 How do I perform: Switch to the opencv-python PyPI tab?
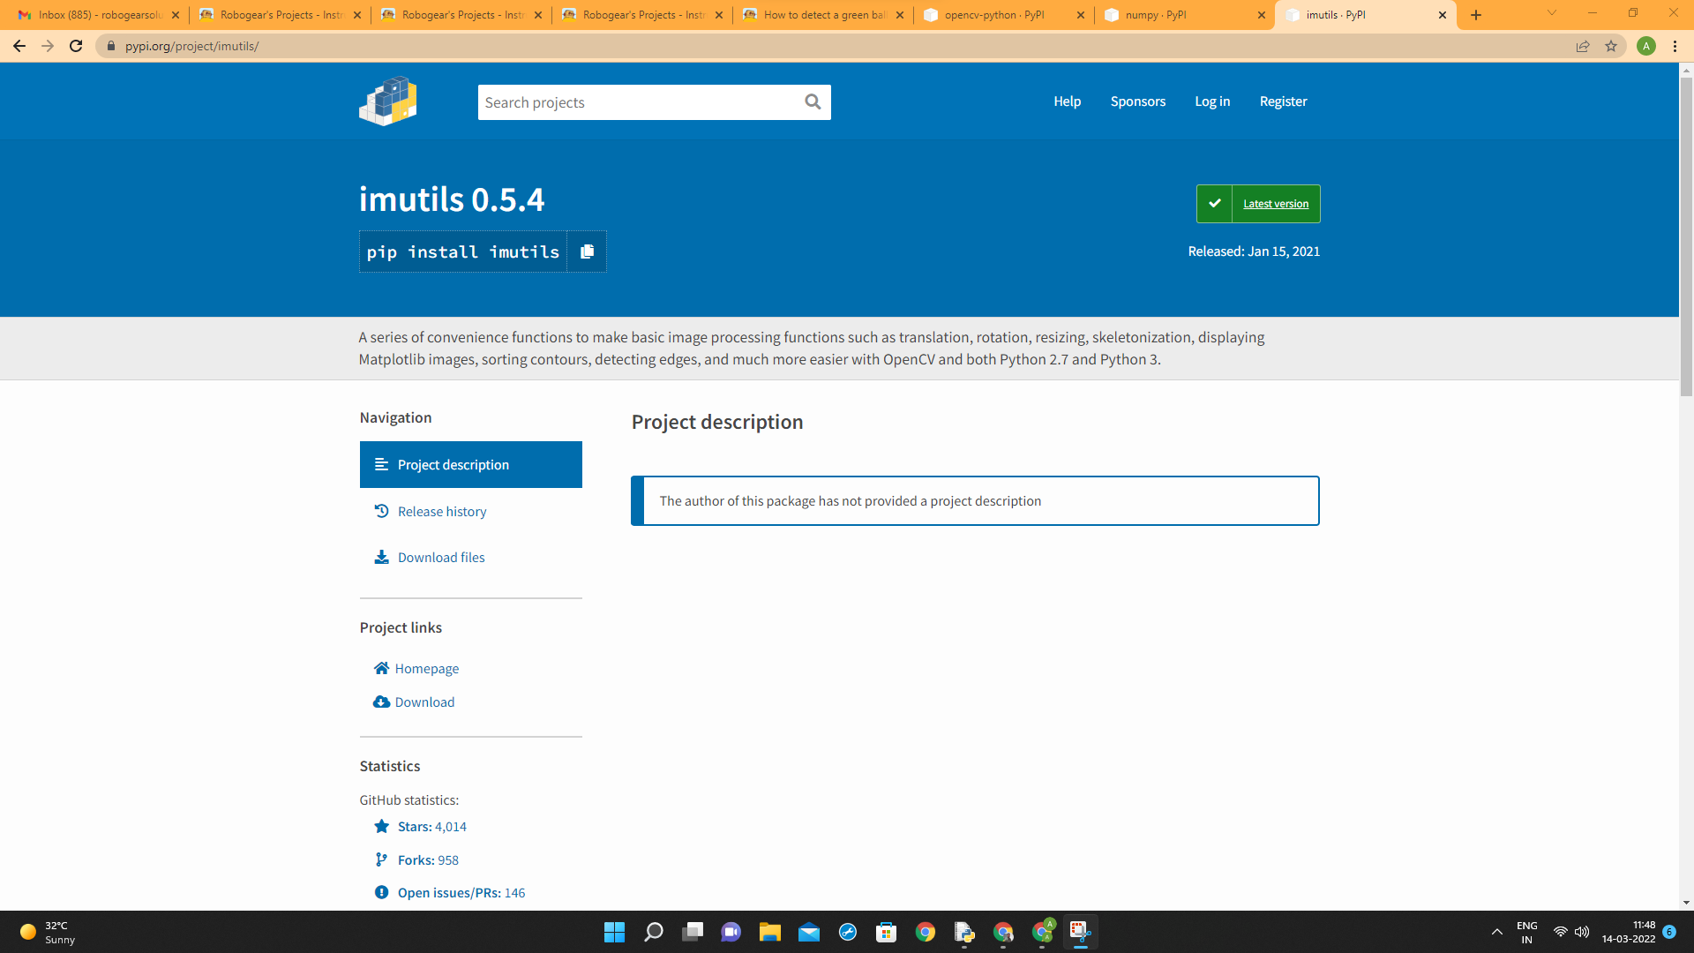coord(994,15)
